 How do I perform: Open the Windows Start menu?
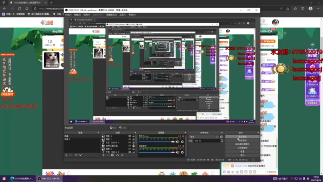(x=4, y=179)
